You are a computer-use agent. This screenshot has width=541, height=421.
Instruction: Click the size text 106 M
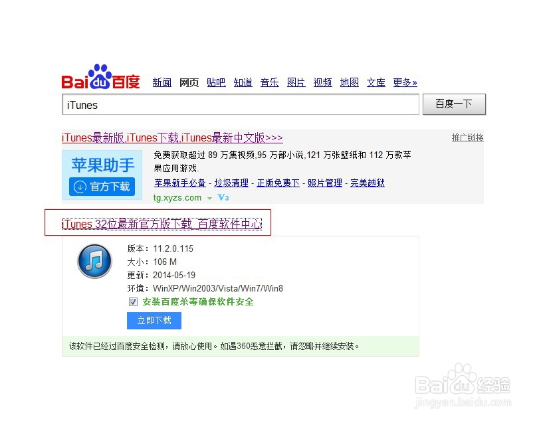[x=165, y=262]
